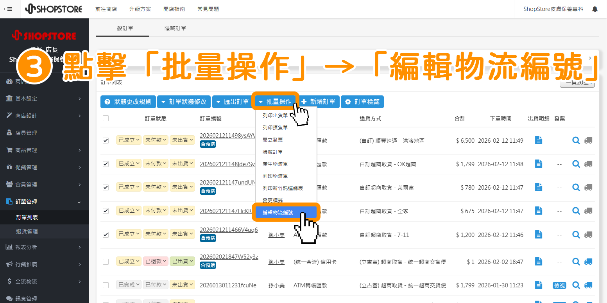Open order link 2026013011231fcuNe
This screenshot has height=303, width=607.
(228, 285)
